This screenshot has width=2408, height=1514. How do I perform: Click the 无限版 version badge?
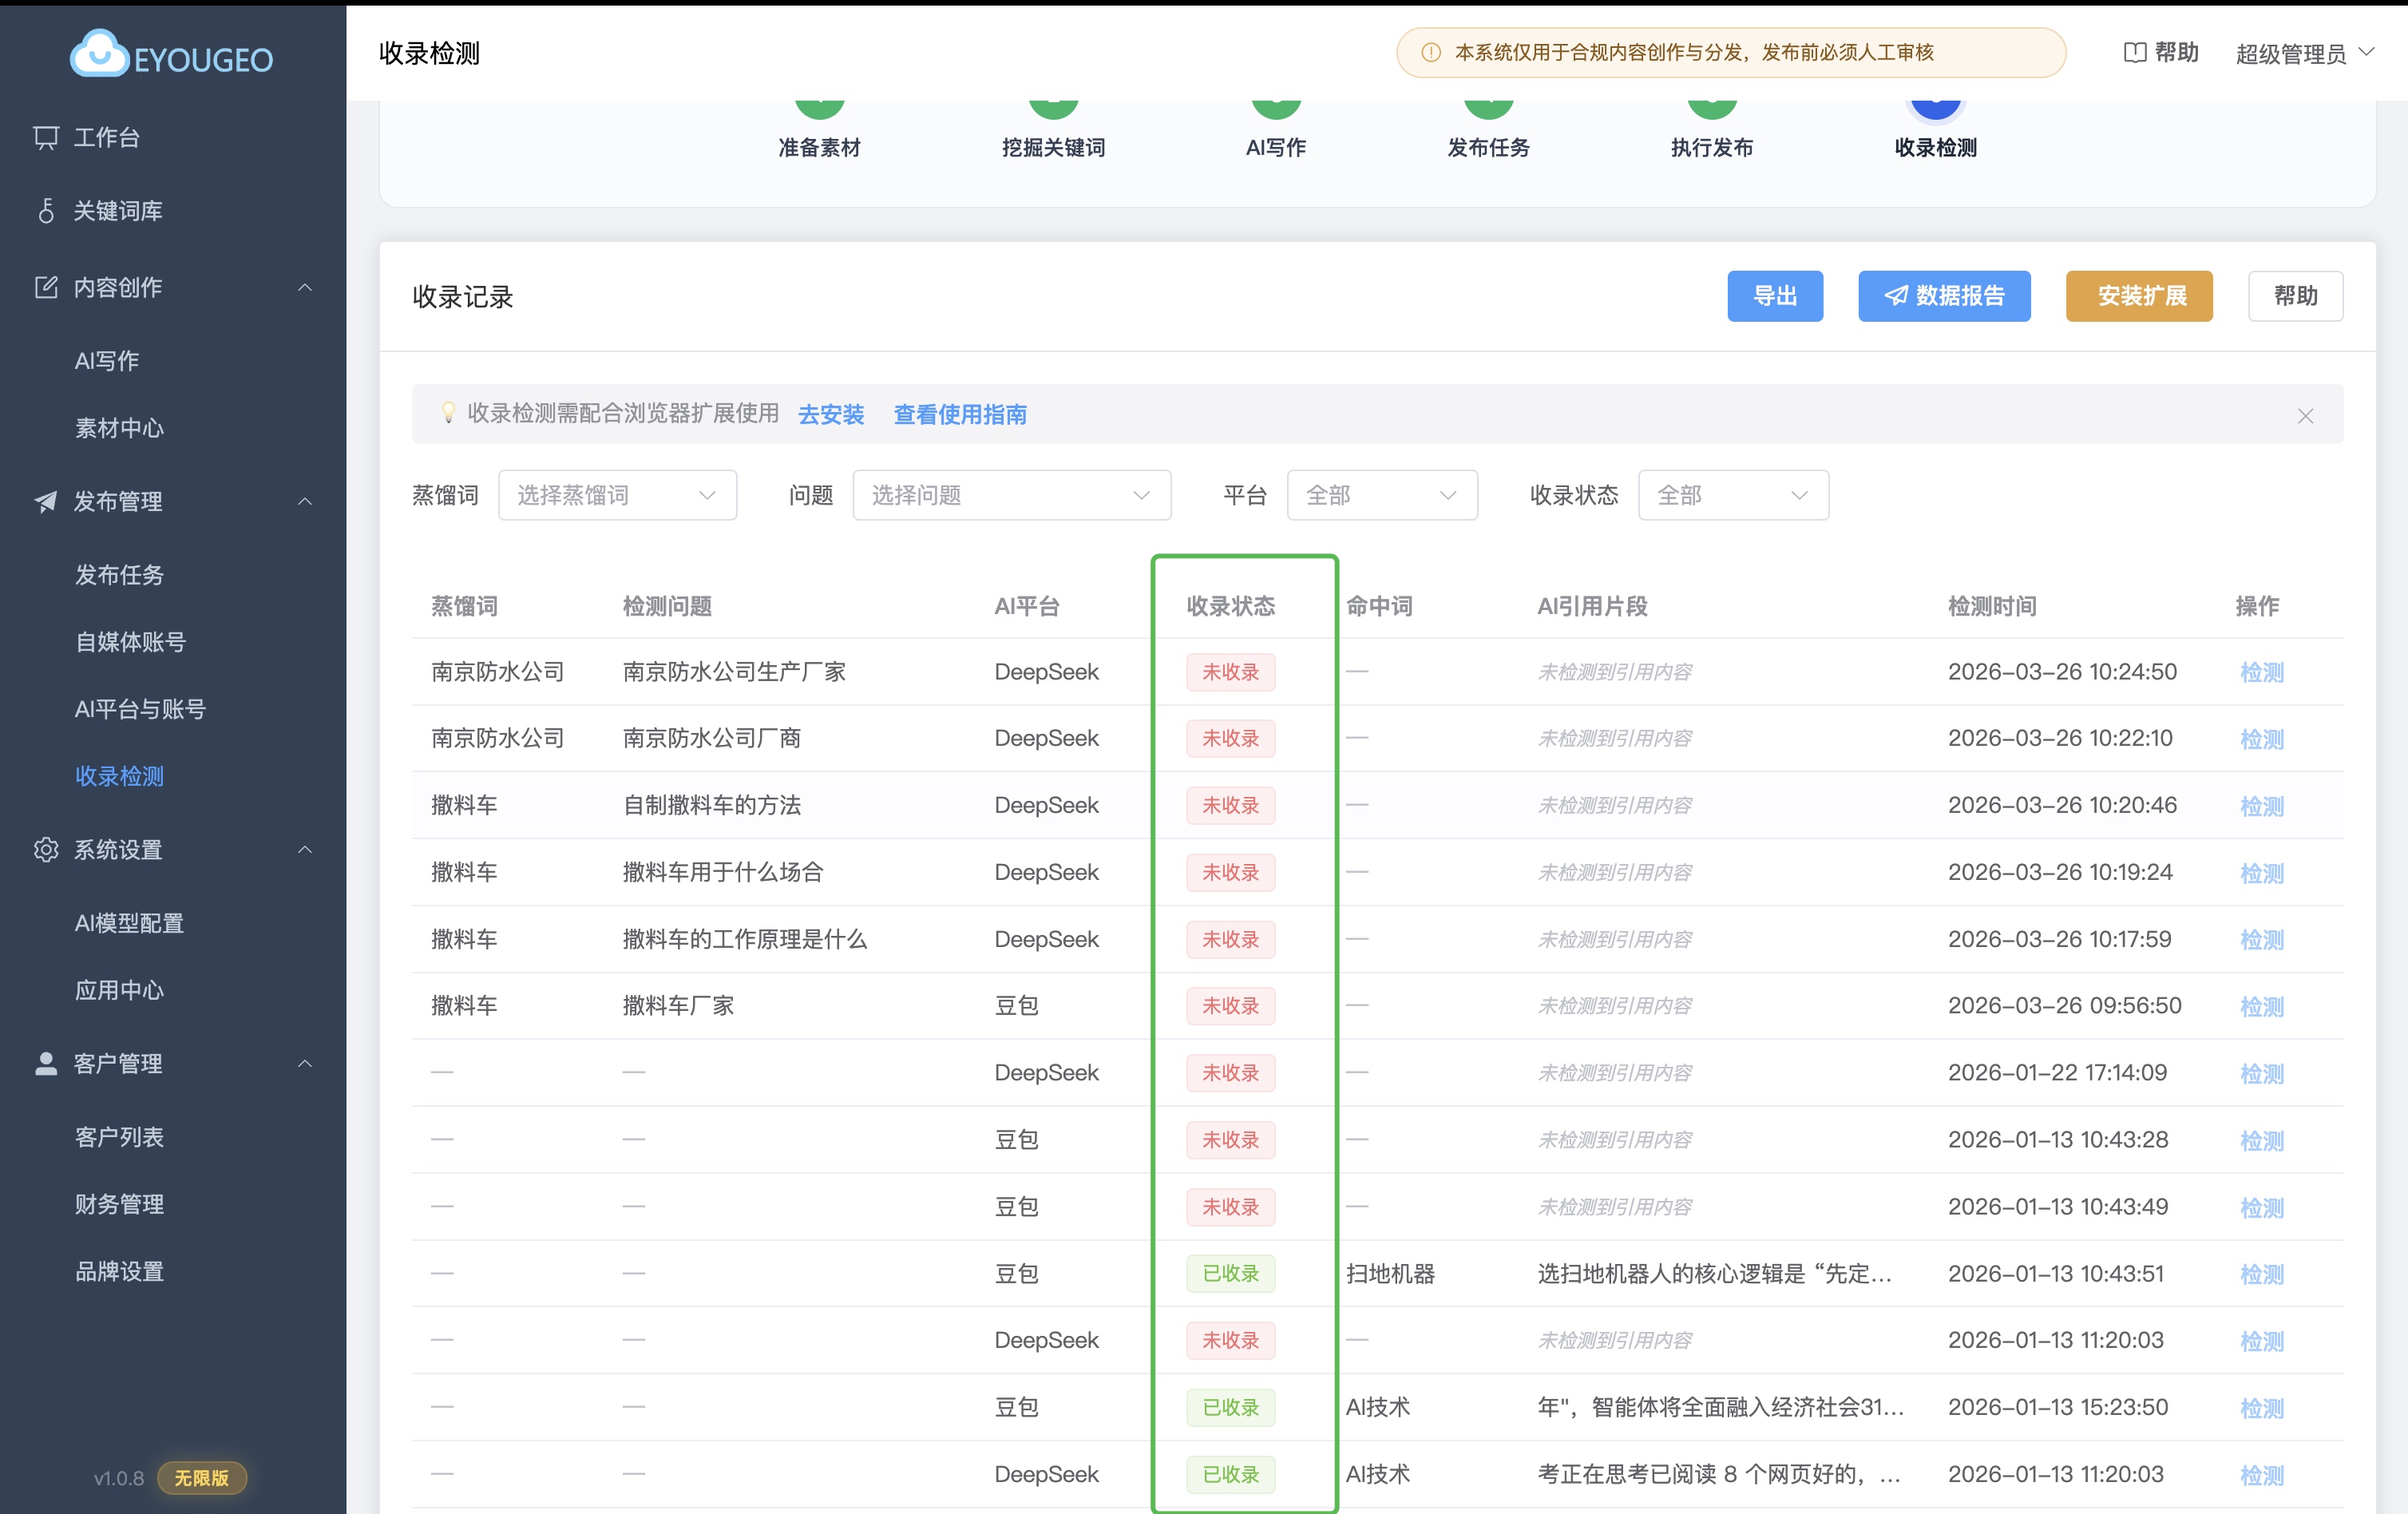(201, 1478)
